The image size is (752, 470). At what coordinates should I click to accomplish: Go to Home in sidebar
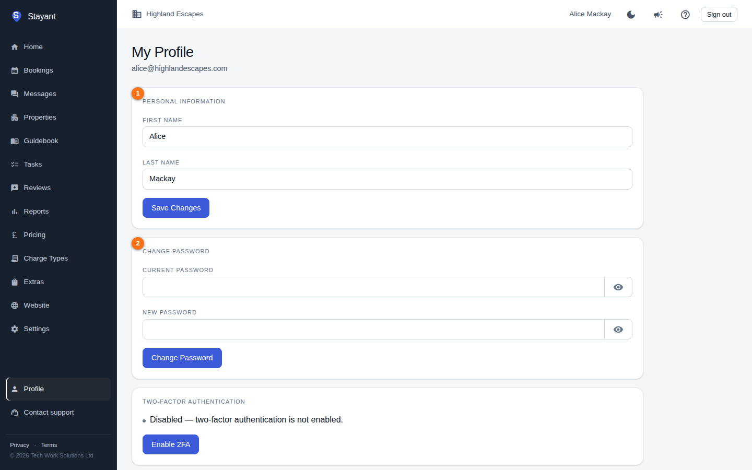(58, 47)
